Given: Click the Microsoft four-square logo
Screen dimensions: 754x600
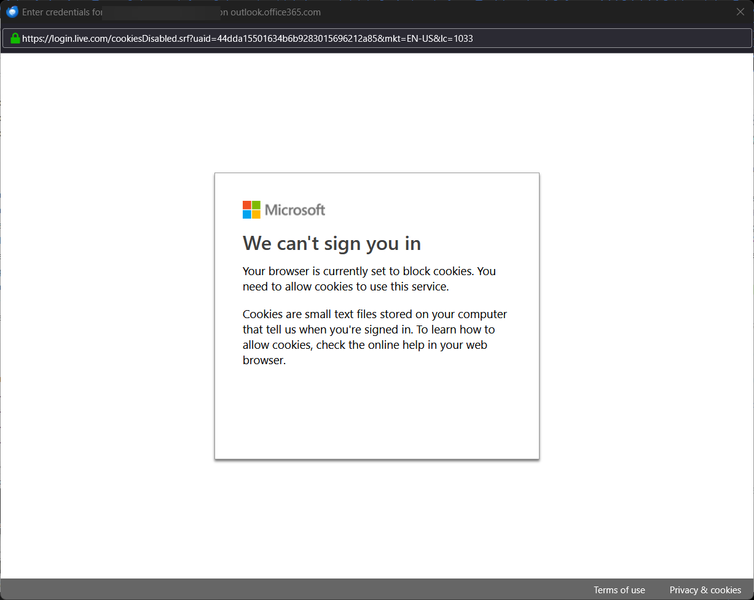Looking at the screenshot, I should [251, 210].
